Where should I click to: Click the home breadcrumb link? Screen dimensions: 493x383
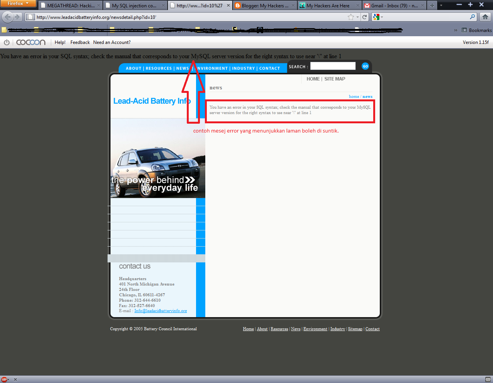(x=354, y=97)
